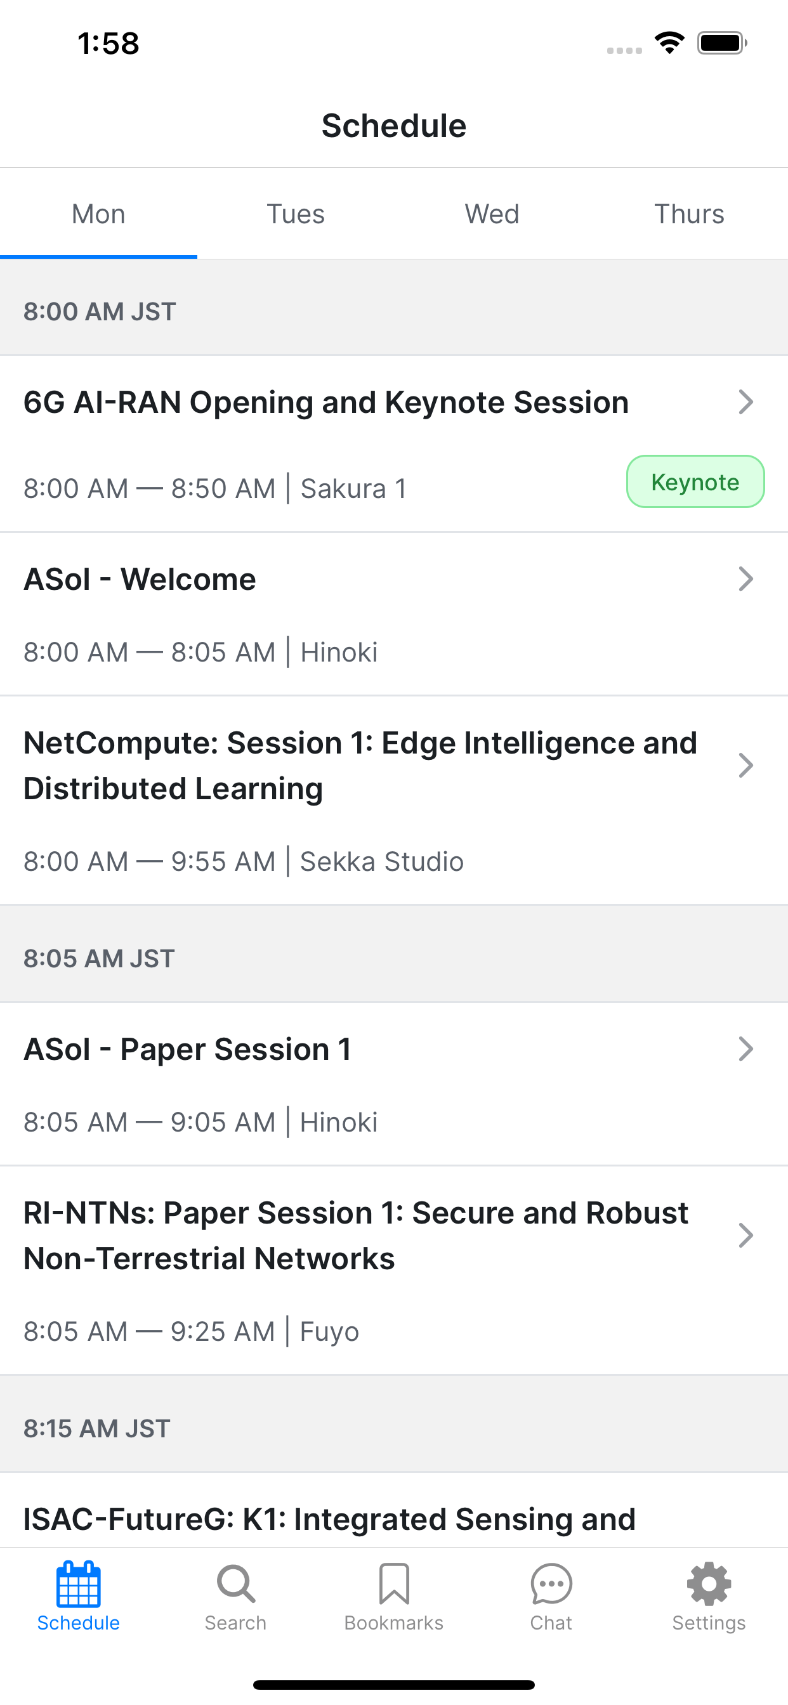
Task: Open the Search tab icon
Action: (x=236, y=1584)
